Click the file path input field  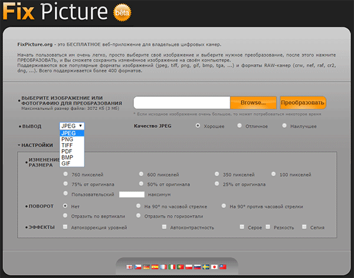(x=182, y=102)
